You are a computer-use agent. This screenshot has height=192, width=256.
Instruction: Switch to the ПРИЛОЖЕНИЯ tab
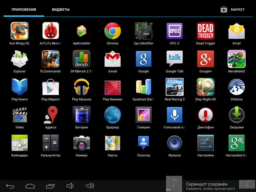[24, 10]
